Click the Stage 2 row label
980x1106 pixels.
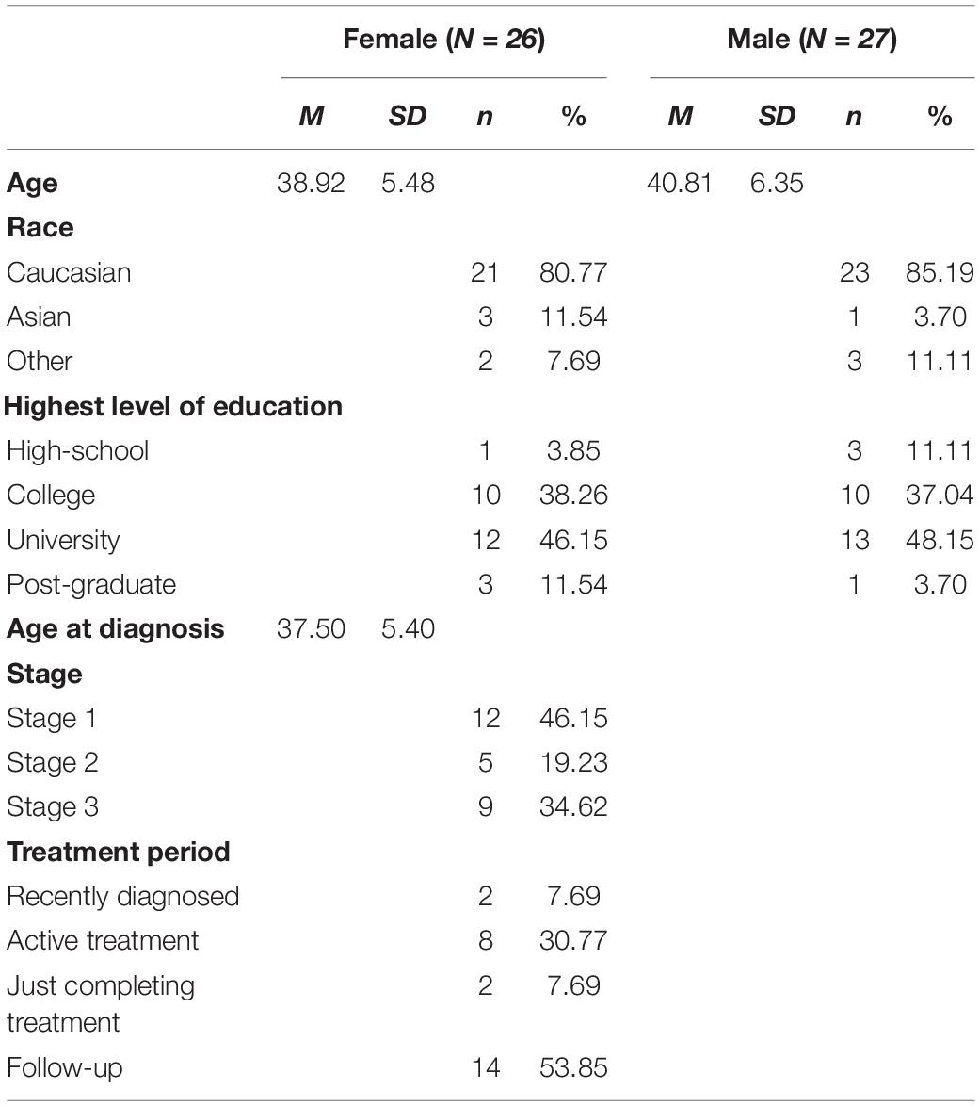[x=52, y=763]
